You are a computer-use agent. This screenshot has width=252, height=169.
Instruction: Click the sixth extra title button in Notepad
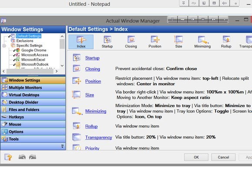coord(235,3)
